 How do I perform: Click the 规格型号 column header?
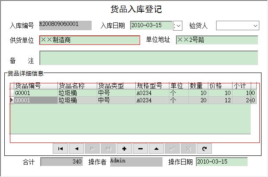(x=152, y=85)
